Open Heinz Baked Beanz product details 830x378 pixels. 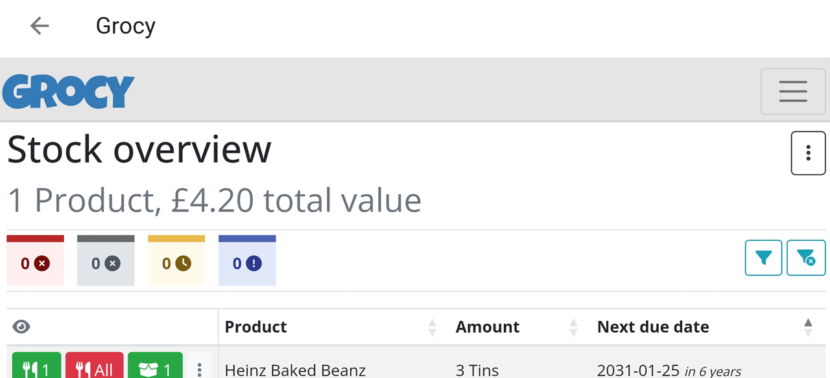[x=295, y=370]
